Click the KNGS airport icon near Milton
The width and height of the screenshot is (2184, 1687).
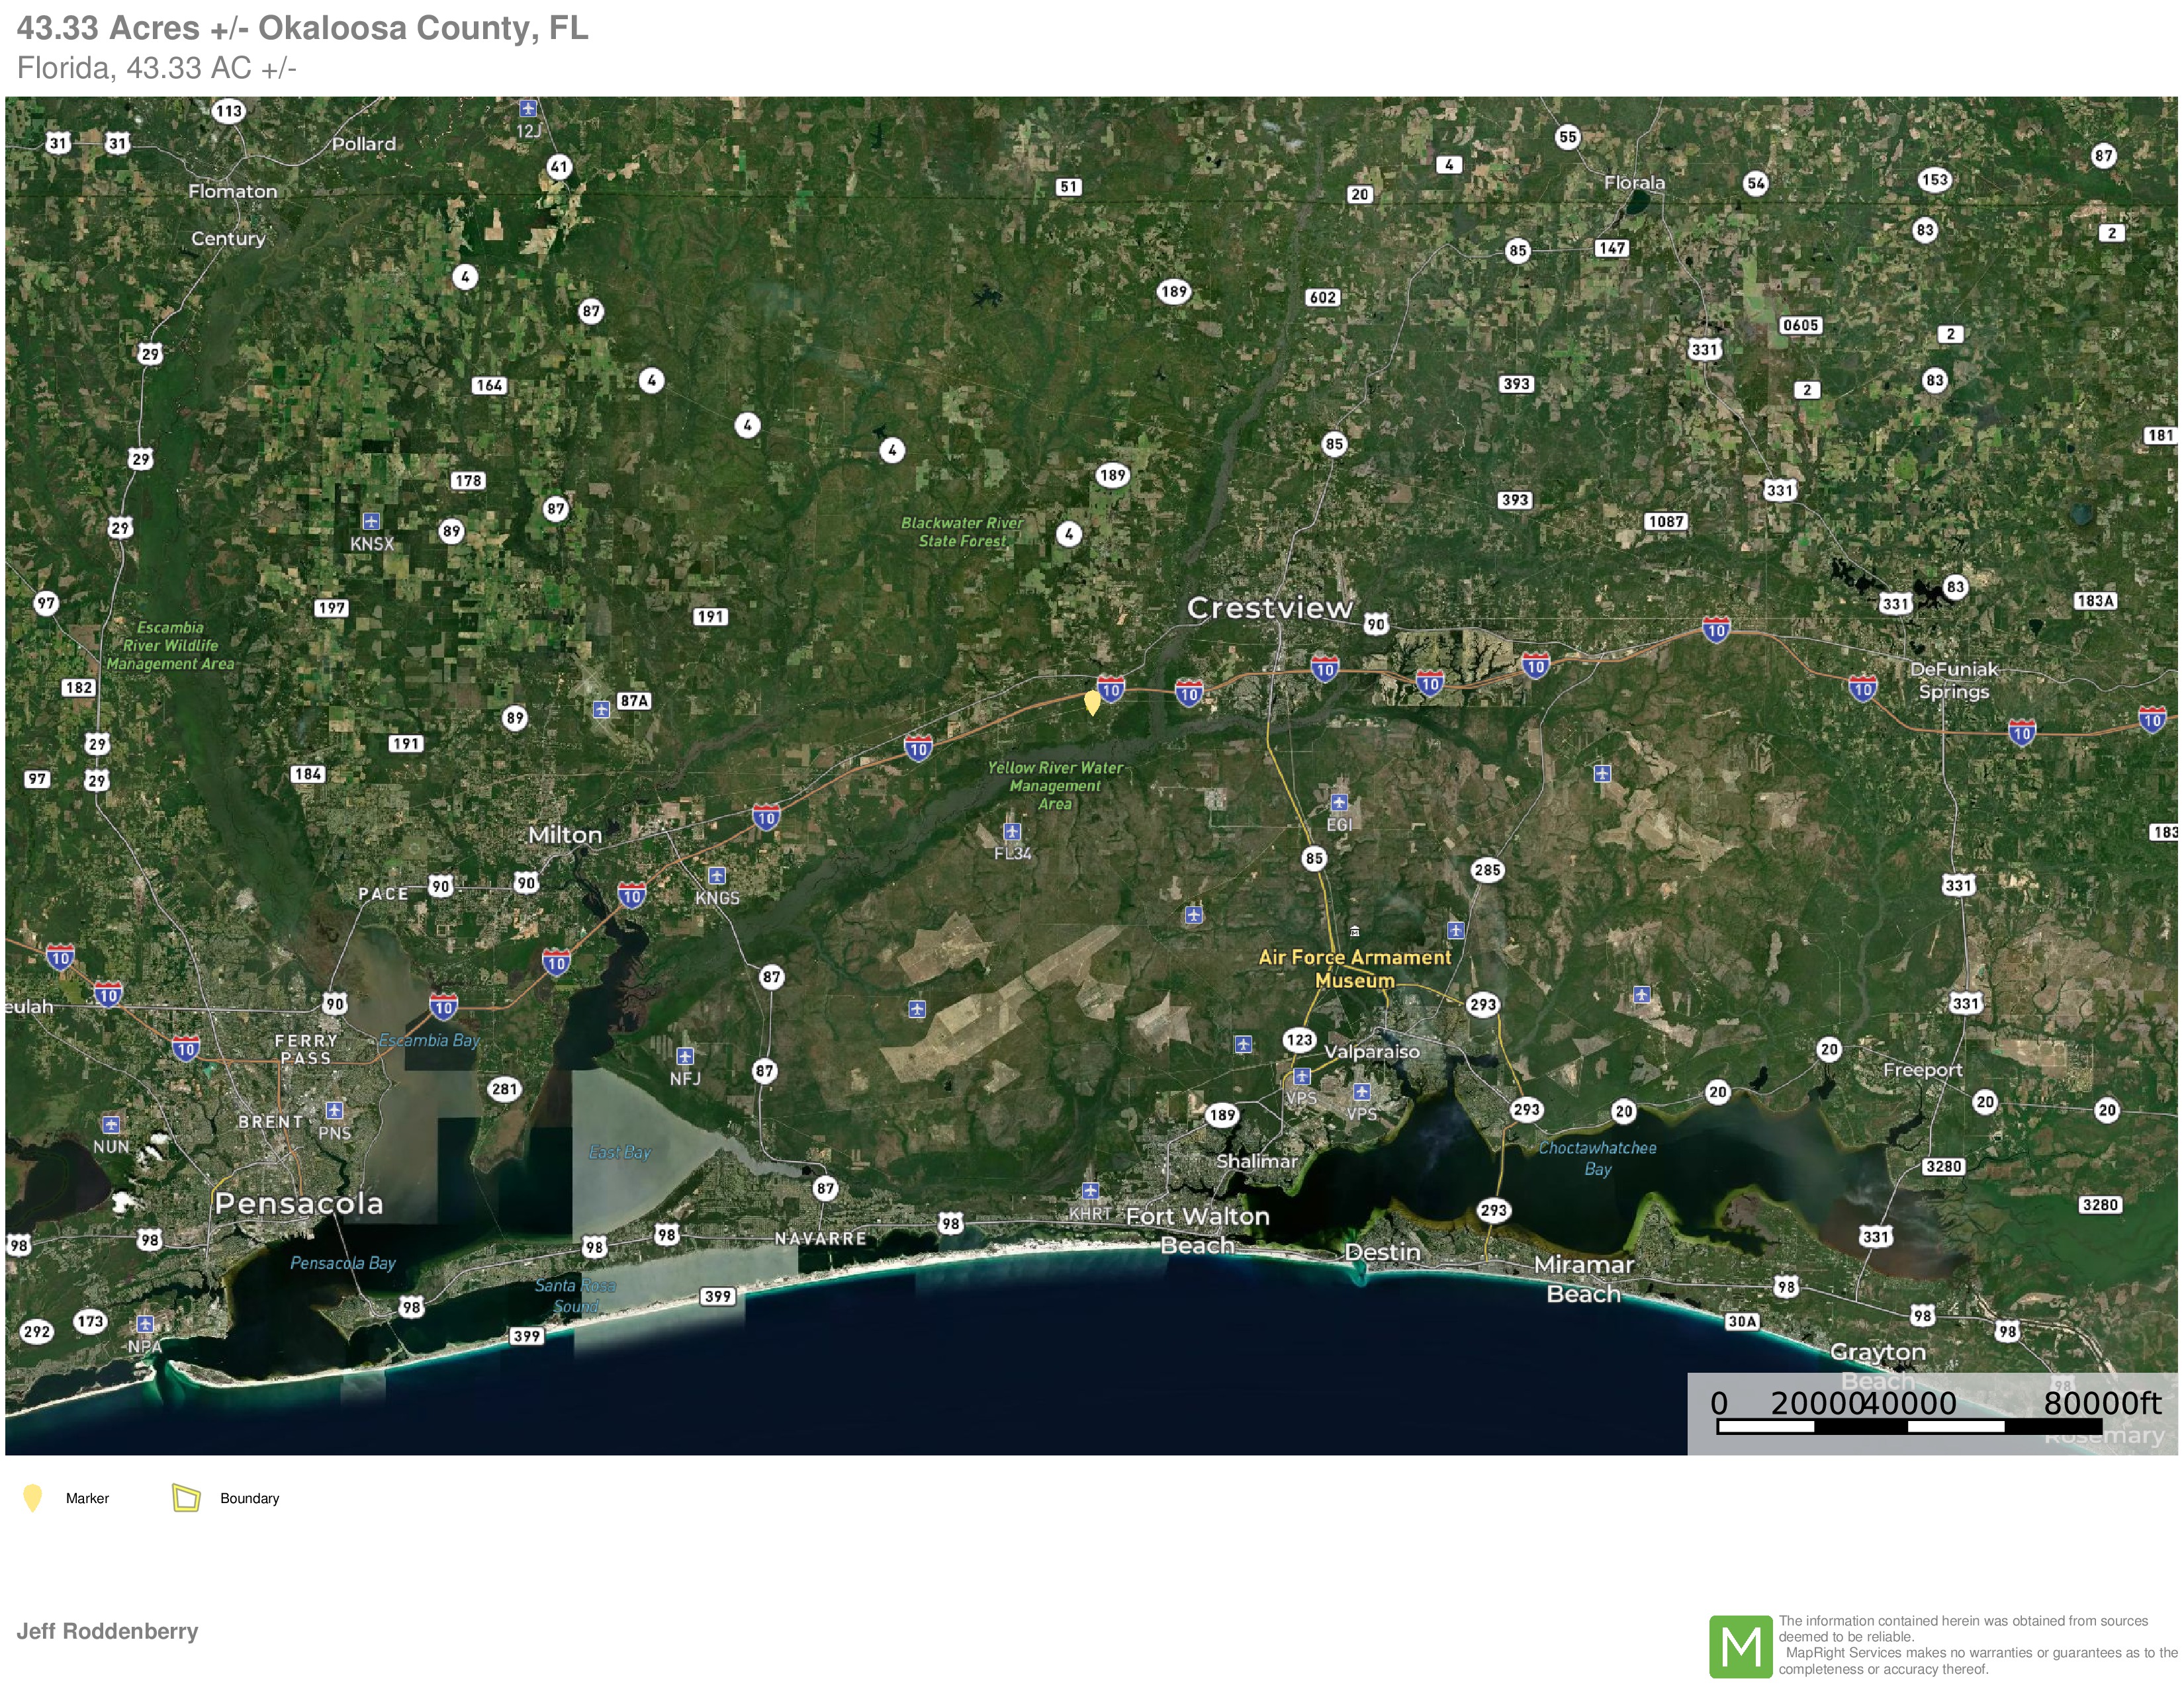[x=717, y=877]
